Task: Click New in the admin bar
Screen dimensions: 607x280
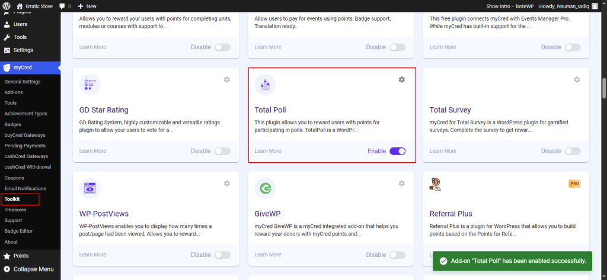Action: click(87, 6)
